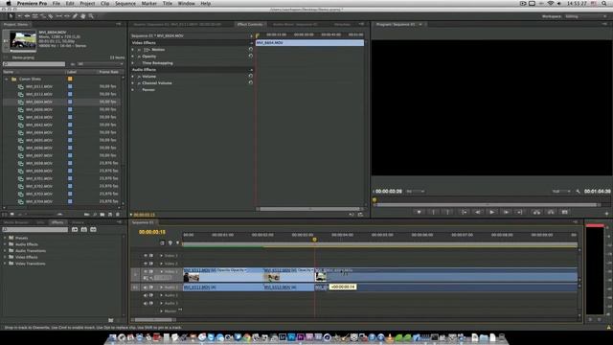Image resolution: width=613 pixels, height=345 pixels.
Task: Click Project panel search field
Action: pyautogui.click(x=34, y=64)
